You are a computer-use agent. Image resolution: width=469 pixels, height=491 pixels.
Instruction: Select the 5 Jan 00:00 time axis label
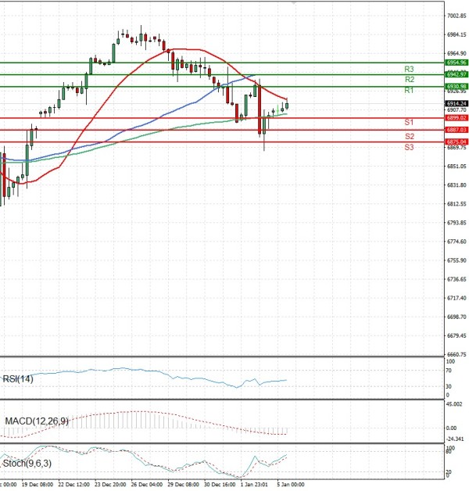point(290,485)
